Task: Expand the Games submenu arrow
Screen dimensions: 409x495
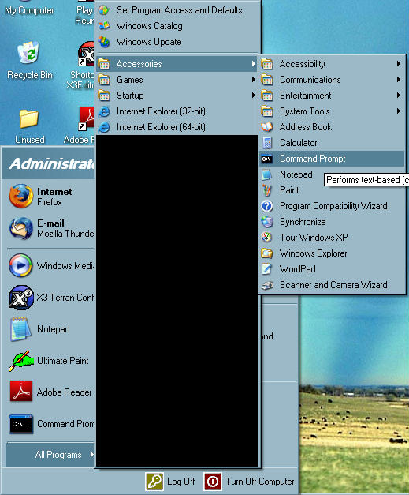Action: pos(253,80)
